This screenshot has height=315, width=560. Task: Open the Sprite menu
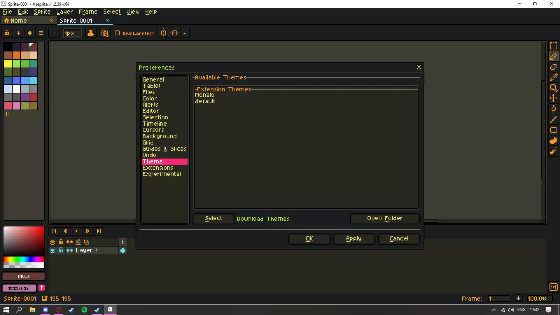pyautogui.click(x=42, y=12)
